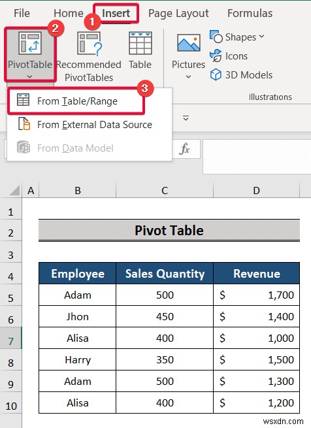Select Adam in row 9
The image size is (311, 428).
tap(78, 381)
